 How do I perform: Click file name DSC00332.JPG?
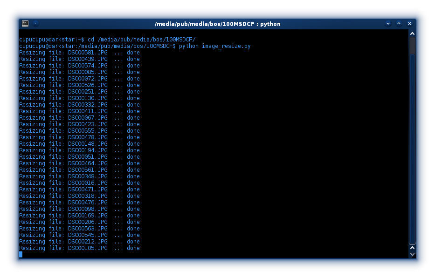tap(88, 105)
